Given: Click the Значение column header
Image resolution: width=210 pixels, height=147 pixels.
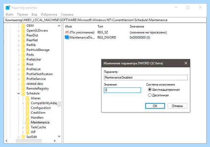Looking at the screenshot, I should coord(137,26).
